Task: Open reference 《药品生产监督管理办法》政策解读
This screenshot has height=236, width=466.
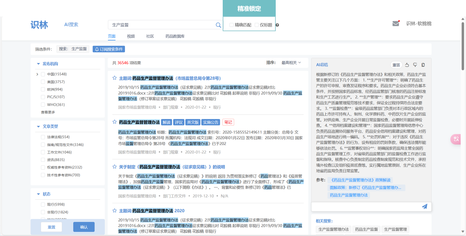Action: coord(360,180)
